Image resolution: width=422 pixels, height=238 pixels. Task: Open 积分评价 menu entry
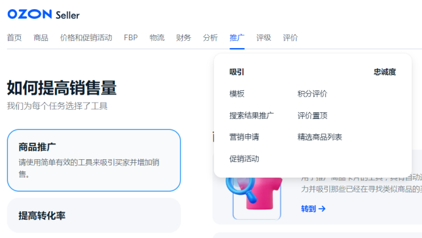pyautogui.click(x=312, y=94)
